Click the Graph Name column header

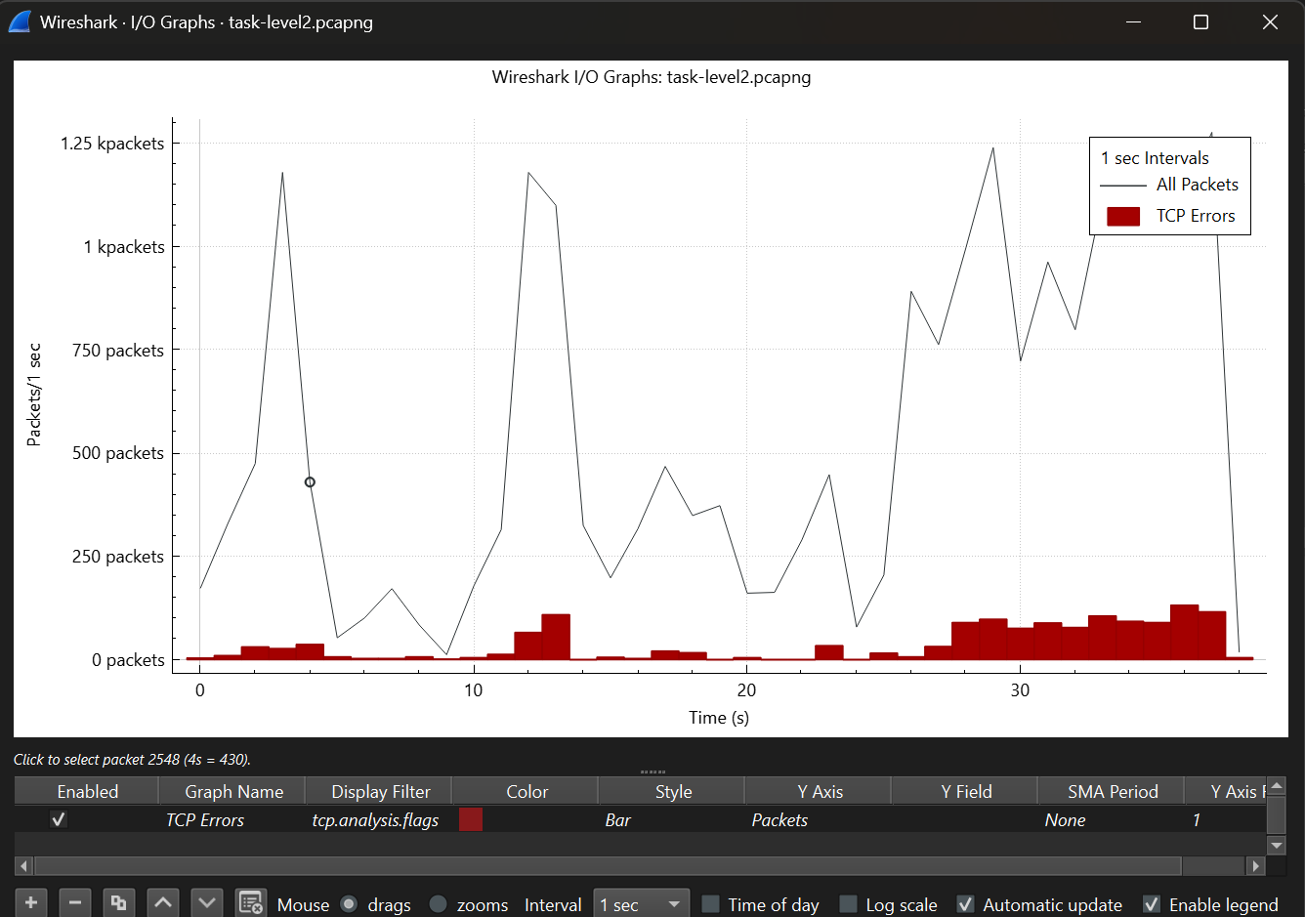[x=232, y=791]
